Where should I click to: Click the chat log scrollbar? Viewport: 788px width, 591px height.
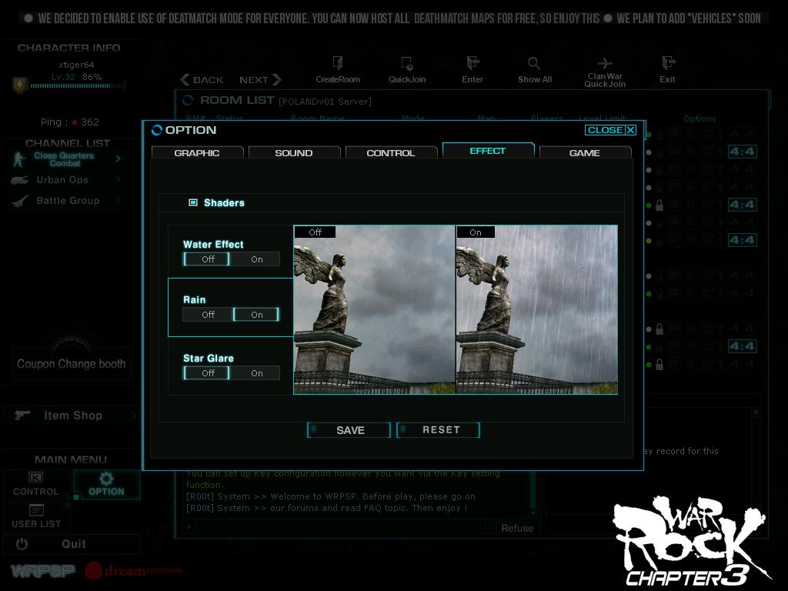click(x=533, y=492)
